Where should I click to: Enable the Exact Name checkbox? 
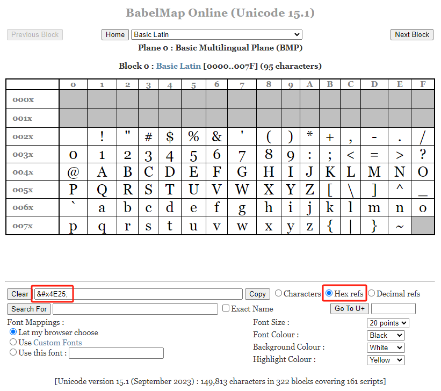[226, 309]
